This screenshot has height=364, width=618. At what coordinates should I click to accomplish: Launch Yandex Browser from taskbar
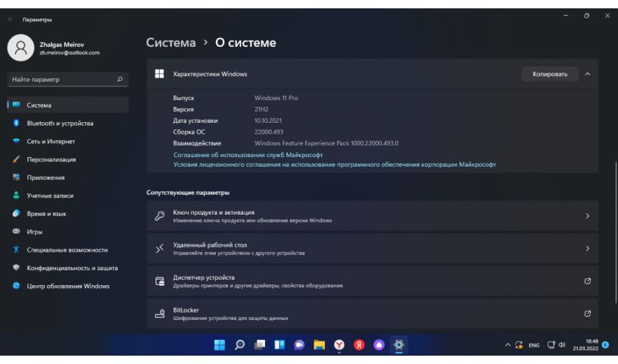339,345
